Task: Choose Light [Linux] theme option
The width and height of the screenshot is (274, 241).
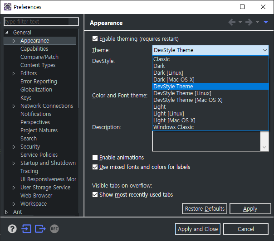Action: point(210,113)
